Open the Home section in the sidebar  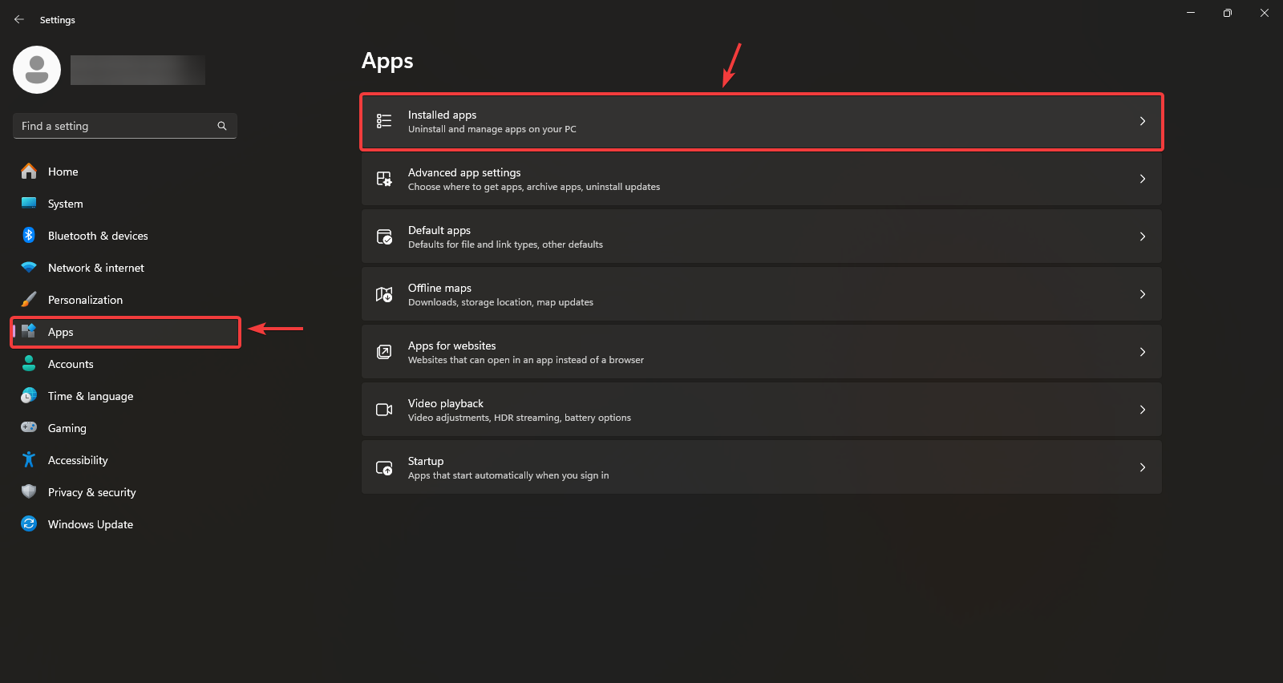click(63, 172)
